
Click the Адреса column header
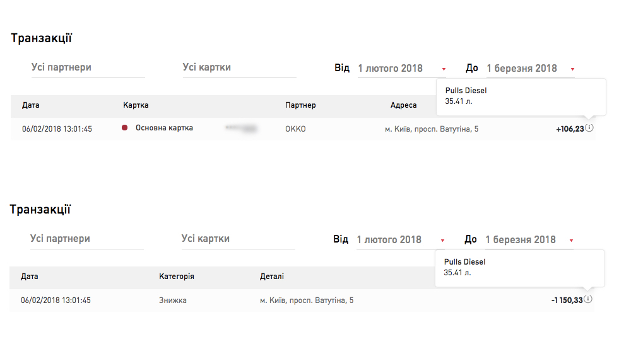(403, 105)
